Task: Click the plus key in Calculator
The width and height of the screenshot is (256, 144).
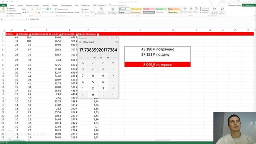Action: pyautogui.click(x=113, y=88)
